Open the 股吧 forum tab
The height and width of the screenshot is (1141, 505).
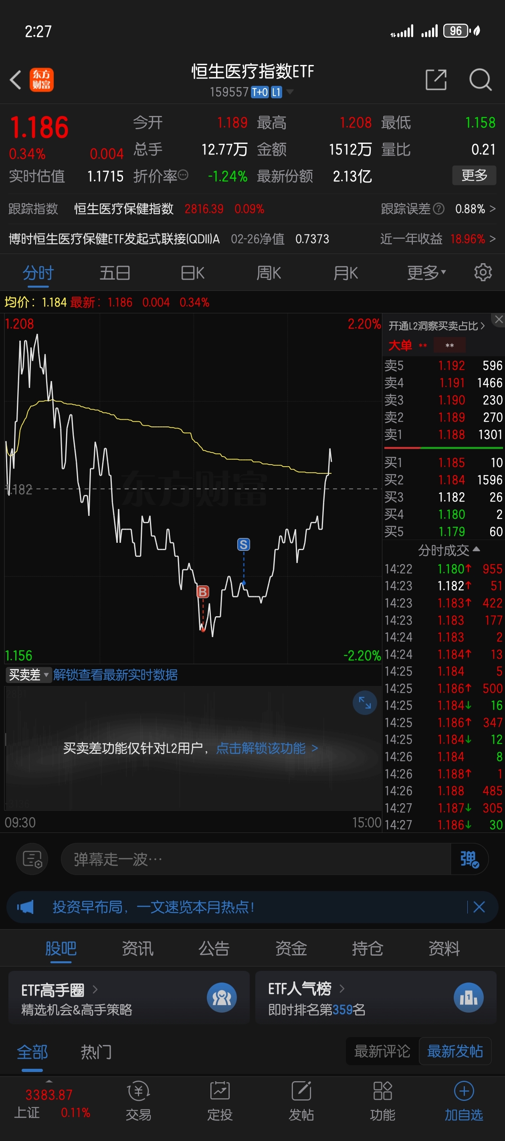[x=61, y=948]
